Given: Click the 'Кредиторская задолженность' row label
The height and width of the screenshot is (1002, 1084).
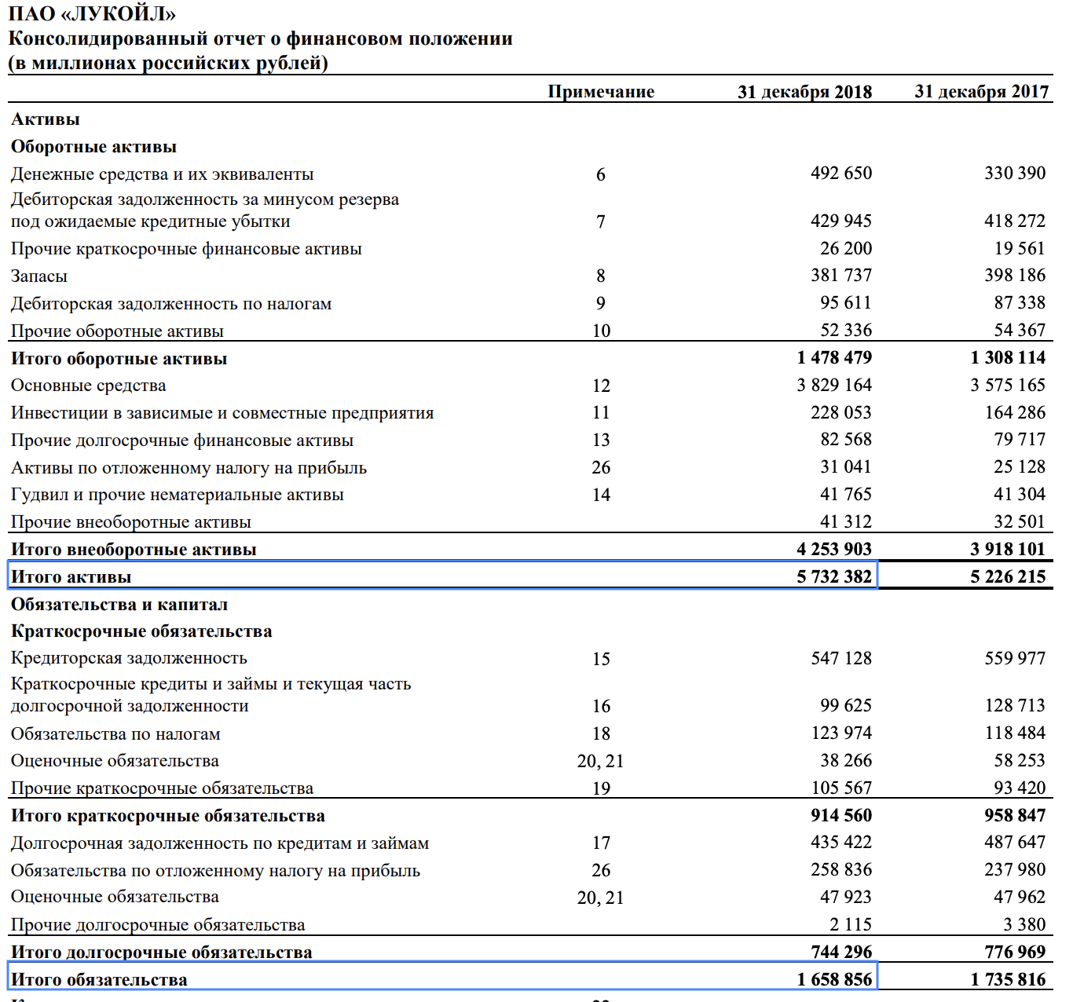Looking at the screenshot, I should click(x=129, y=658).
